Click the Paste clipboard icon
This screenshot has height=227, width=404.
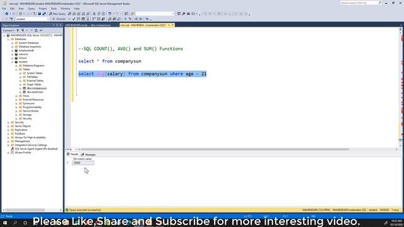[103, 14]
